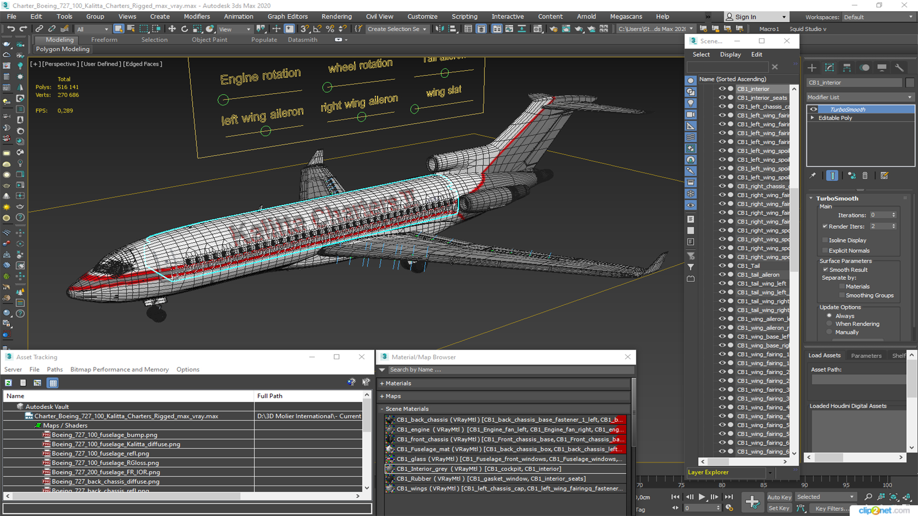The width and height of the screenshot is (918, 516).
Task: Choose the Select and Rotate tool
Action: point(185,29)
